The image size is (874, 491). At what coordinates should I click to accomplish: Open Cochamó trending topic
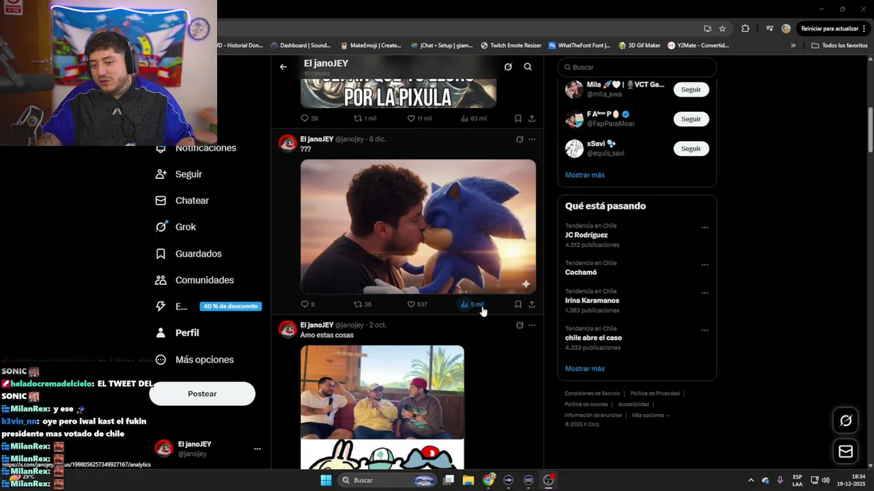tap(580, 272)
